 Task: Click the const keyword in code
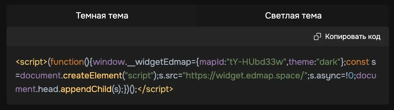pos(357,62)
